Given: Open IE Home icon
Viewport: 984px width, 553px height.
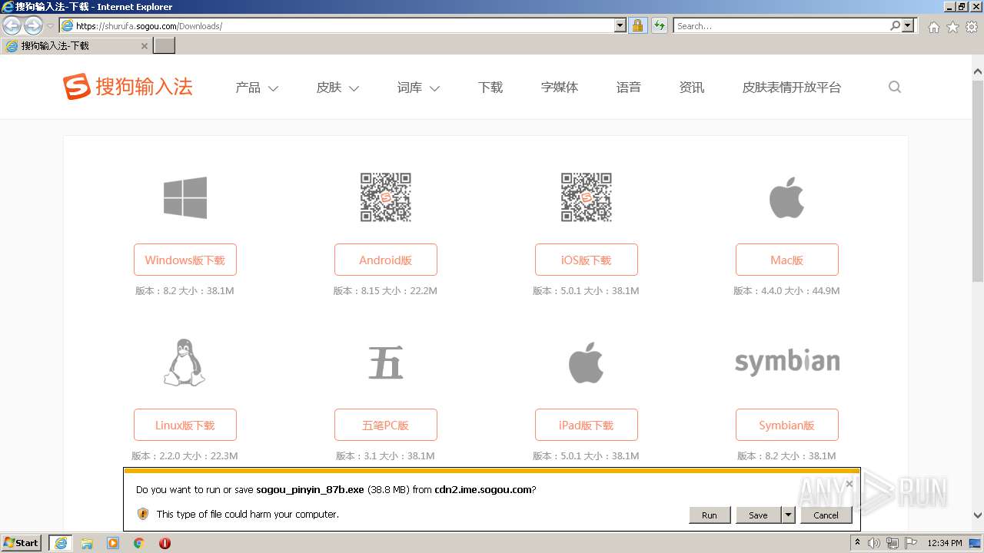Looking at the screenshot, I should (933, 27).
